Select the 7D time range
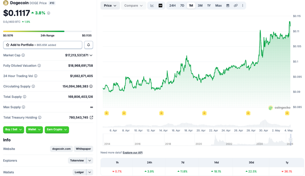Screen dimensions: 305x176 (182, 6)
